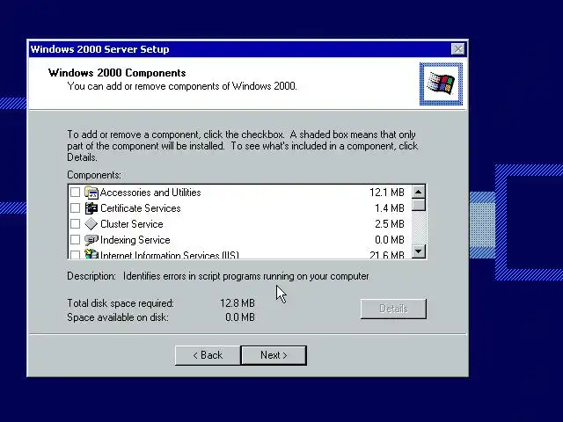Click the Indexing Service icon
Viewport: 563px width, 422px height.
tap(91, 240)
